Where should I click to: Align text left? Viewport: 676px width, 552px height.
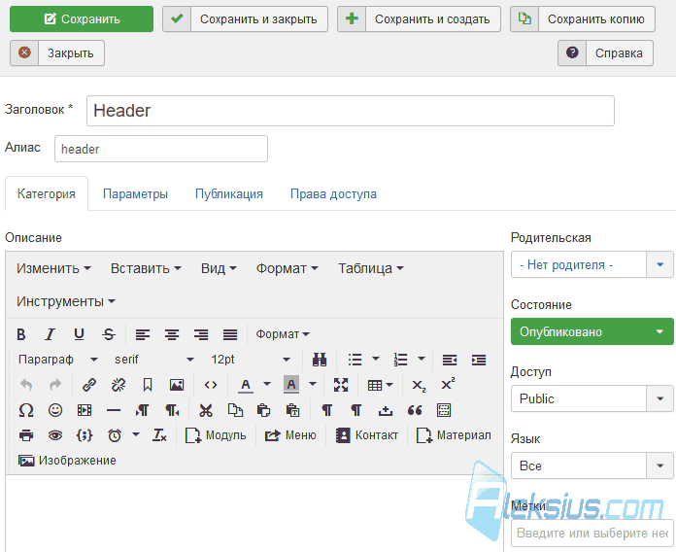(142, 334)
